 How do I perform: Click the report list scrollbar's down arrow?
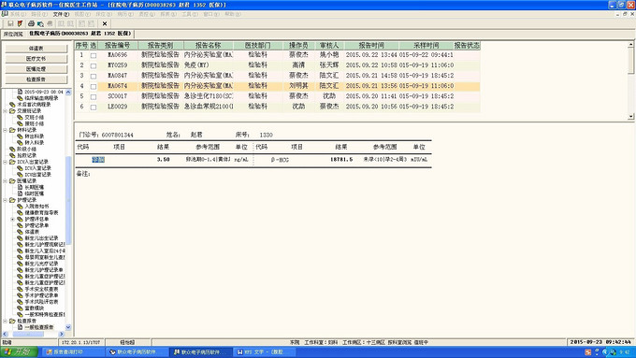[630, 116]
